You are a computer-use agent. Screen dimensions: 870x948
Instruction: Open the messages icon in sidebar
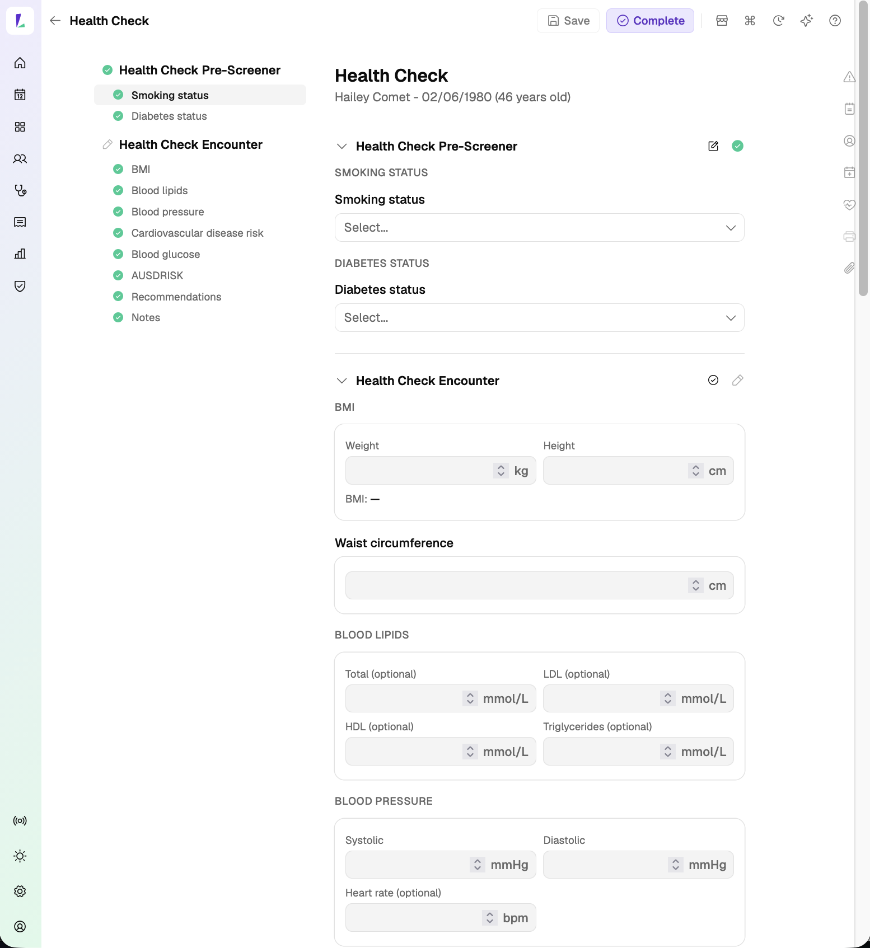(20, 222)
